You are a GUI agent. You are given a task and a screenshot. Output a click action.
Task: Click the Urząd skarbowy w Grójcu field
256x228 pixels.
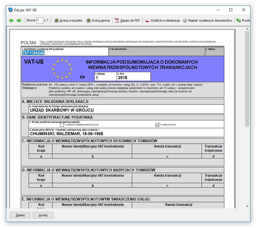tap(126, 110)
